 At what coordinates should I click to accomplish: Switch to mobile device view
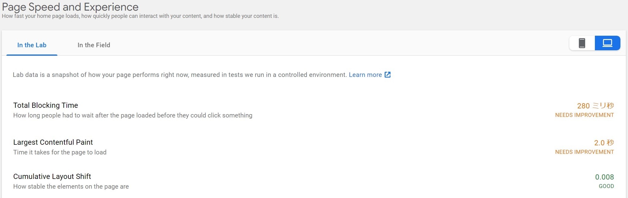[x=582, y=43]
